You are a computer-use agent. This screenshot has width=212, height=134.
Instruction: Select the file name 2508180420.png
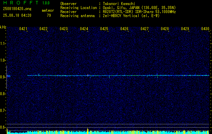coord(17,9)
